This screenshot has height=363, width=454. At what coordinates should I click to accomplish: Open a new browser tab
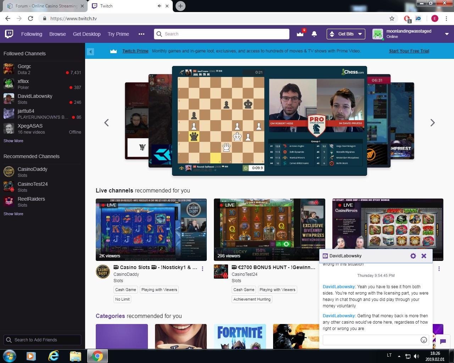pyautogui.click(x=181, y=6)
